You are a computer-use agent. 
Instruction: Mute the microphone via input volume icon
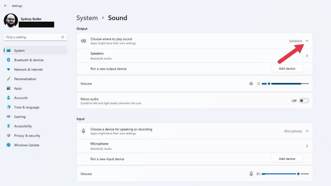click(x=251, y=174)
